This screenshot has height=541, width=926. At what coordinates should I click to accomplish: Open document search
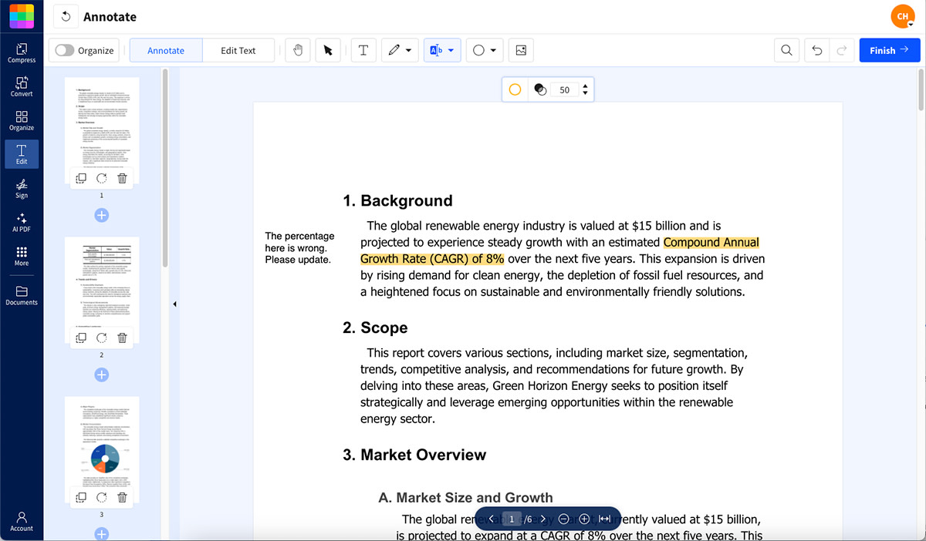point(786,49)
